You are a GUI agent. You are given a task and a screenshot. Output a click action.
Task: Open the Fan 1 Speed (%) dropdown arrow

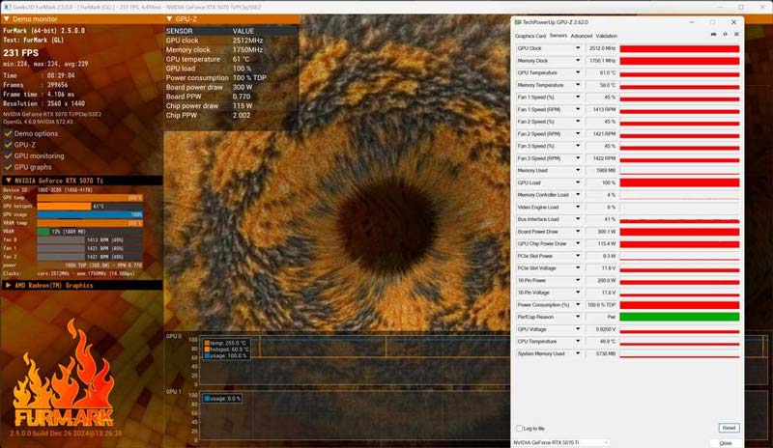[578, 98]
